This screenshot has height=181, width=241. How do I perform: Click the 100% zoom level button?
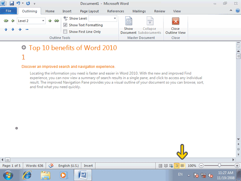click(192, 166)
